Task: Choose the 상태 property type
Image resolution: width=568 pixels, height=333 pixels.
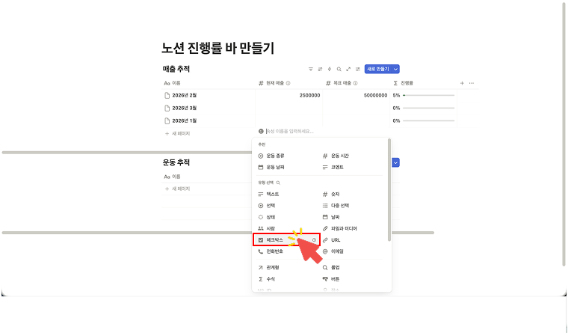Action: click(x=267, y=217)
